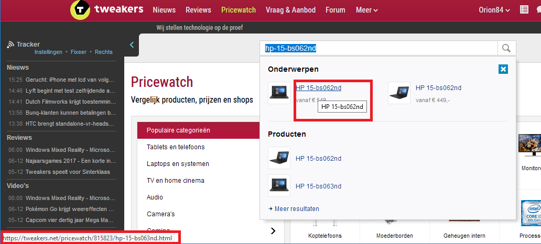The width and height of the screenshot is (541, 244).
Task: Open video Capcom viert dertig jaar Mega Man
Action: click(70, 220)
